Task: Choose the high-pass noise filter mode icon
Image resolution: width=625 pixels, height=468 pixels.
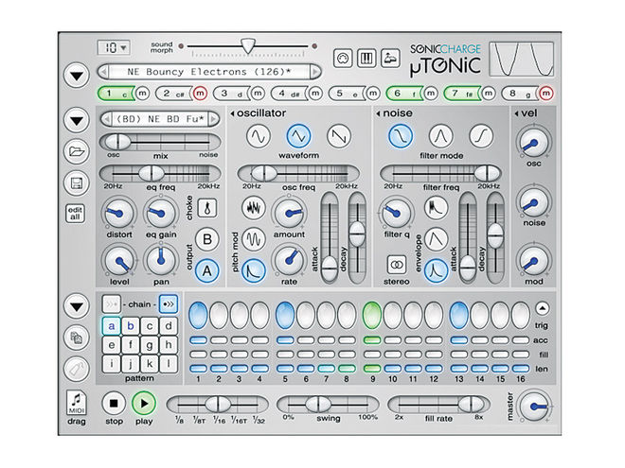Action: pyautogui.click(x=481, y=138)
